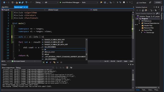This screenshot has width=164, height=92.
Task: Click the Solution Explorer Home icon
Action: (143, 10)
